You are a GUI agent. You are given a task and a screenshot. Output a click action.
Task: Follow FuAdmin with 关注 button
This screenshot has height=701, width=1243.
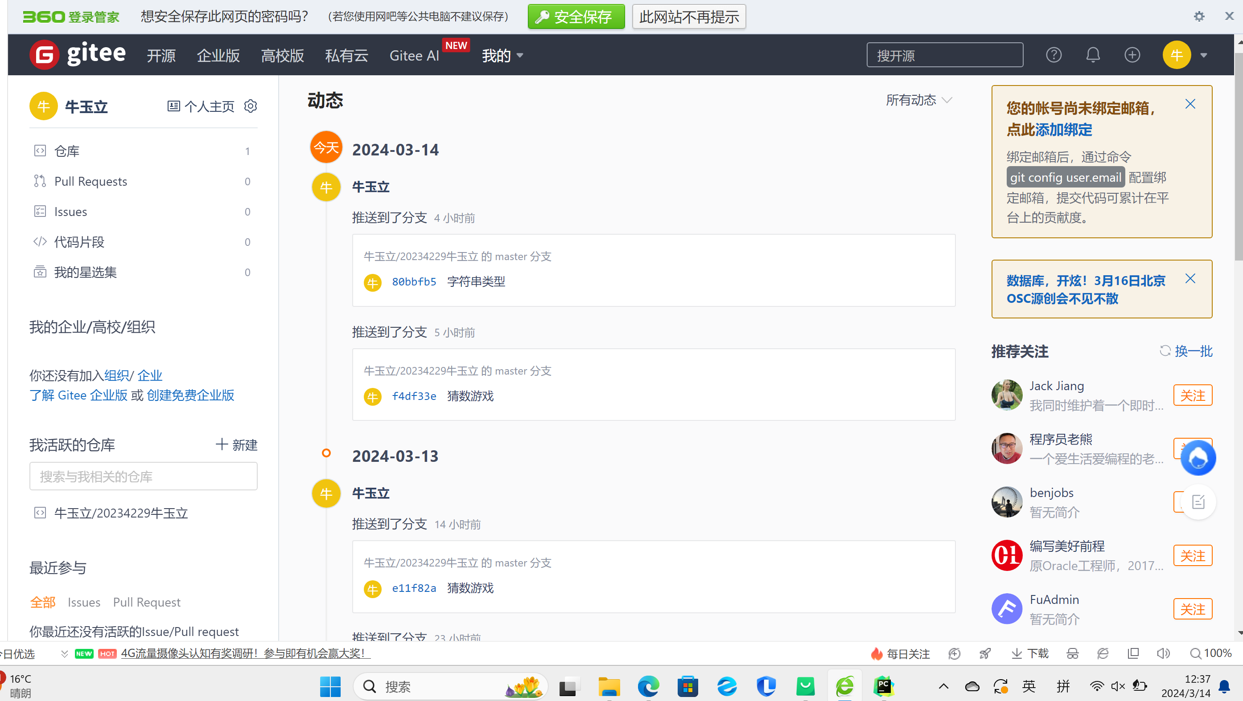click(1192, 609)
